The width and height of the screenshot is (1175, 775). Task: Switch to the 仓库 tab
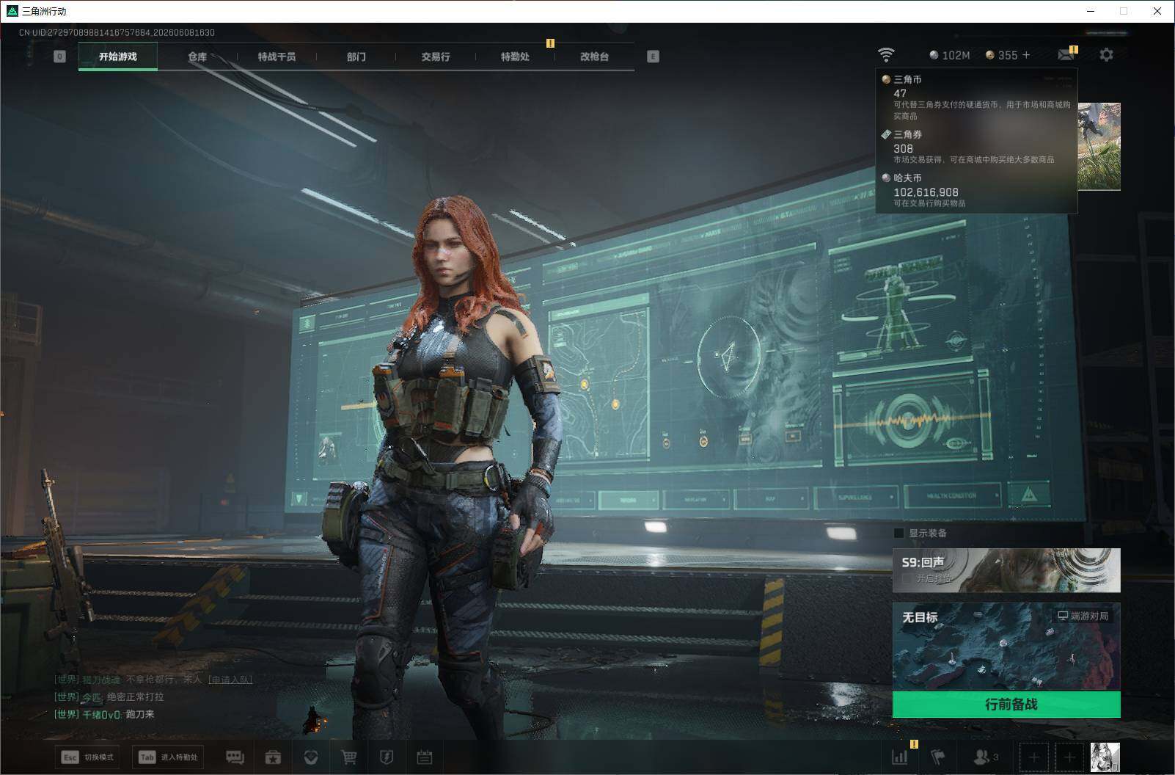[197, 57]
